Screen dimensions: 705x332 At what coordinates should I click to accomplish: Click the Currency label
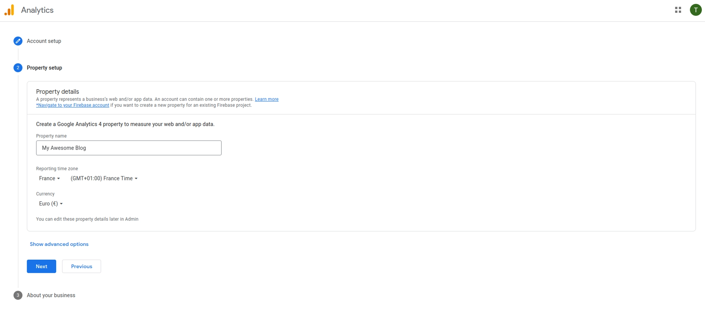coord(45,194)
